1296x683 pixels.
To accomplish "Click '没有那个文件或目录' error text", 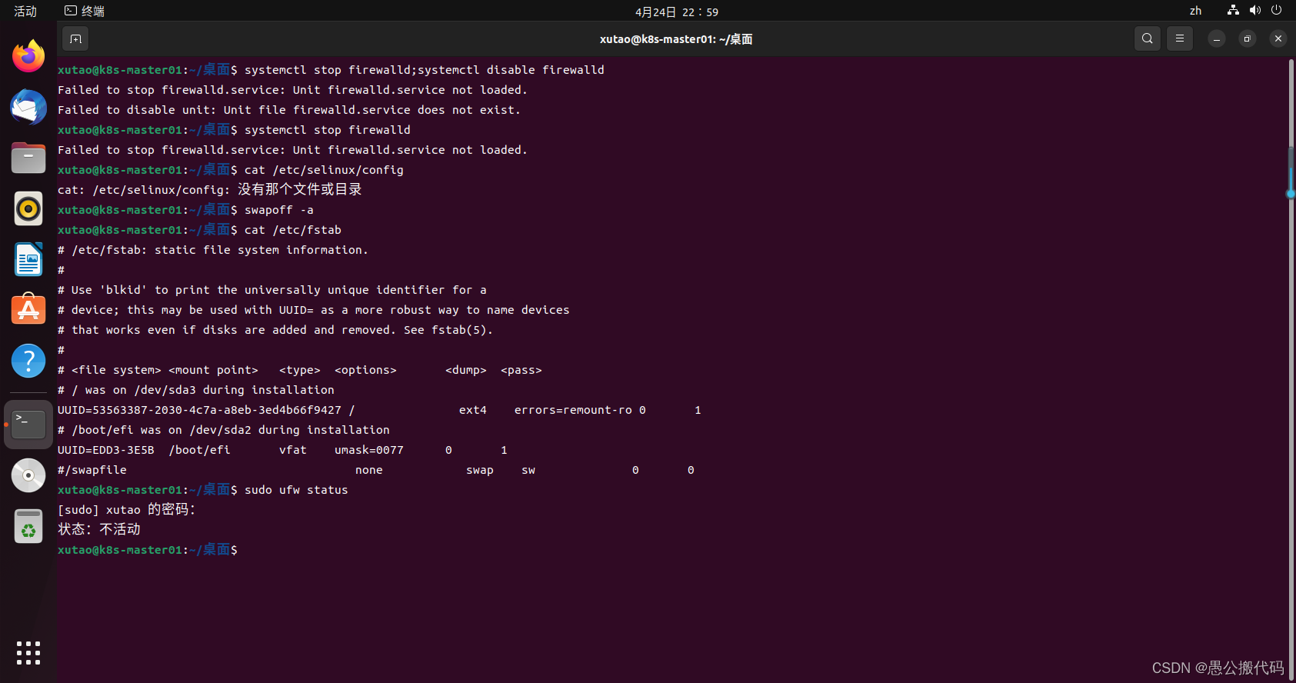I will [299, 189].
